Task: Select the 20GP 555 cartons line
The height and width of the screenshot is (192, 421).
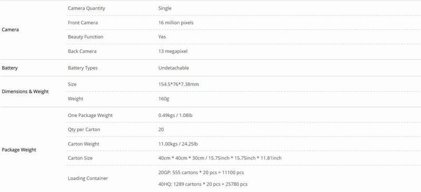Action: 201,173
